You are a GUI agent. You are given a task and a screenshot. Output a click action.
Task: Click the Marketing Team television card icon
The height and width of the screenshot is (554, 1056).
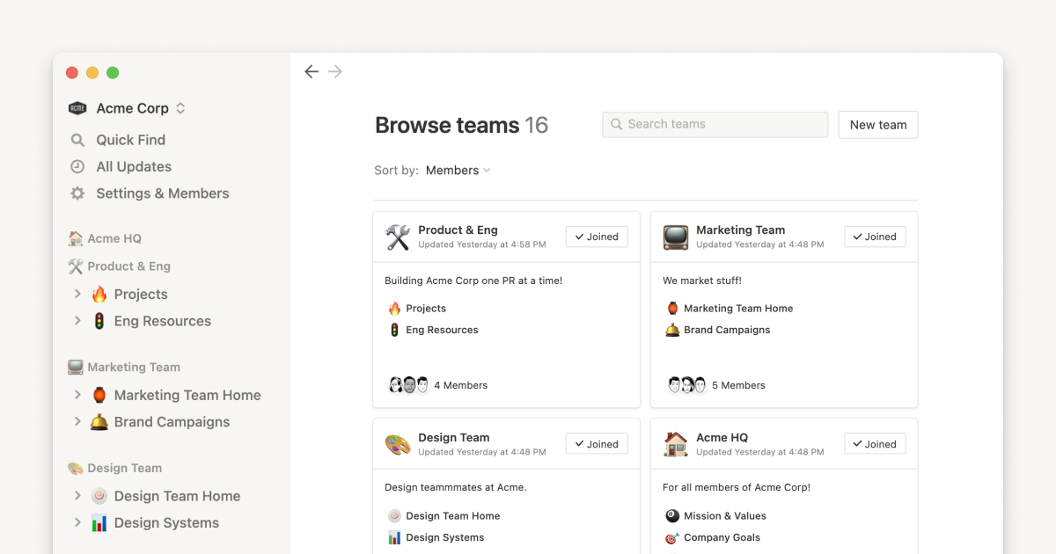[676, 237]
